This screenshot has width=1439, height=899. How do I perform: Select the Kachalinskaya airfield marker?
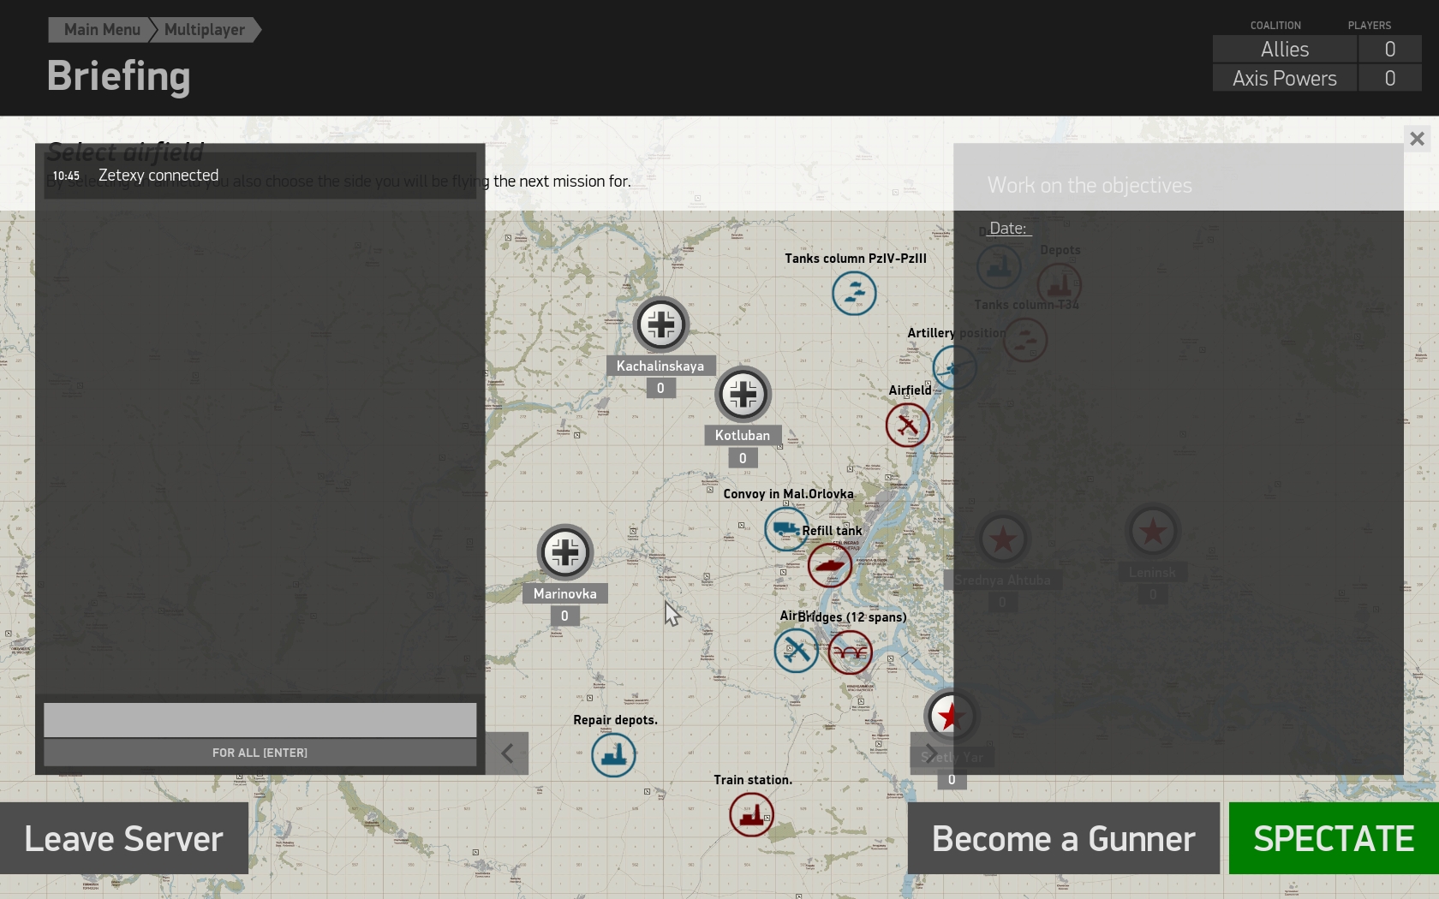661,324
